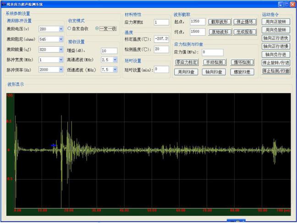Expand the 脉冲频率(Hz) dropdown
Screen dimensions: 297x223
tap(61, 69)
